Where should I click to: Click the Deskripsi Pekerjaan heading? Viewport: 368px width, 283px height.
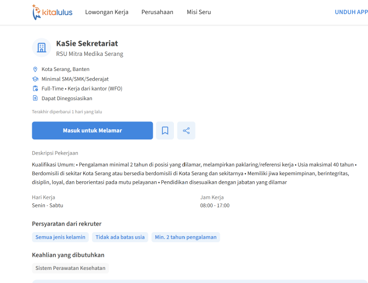[x=55, y=153]
